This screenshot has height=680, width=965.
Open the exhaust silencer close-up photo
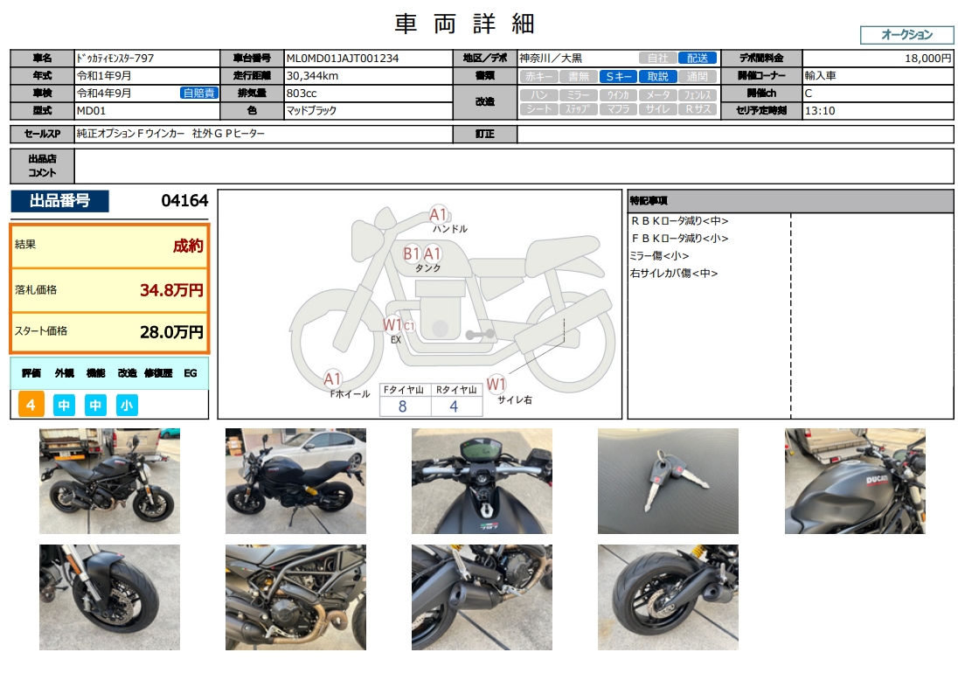(x=482, y=597)
